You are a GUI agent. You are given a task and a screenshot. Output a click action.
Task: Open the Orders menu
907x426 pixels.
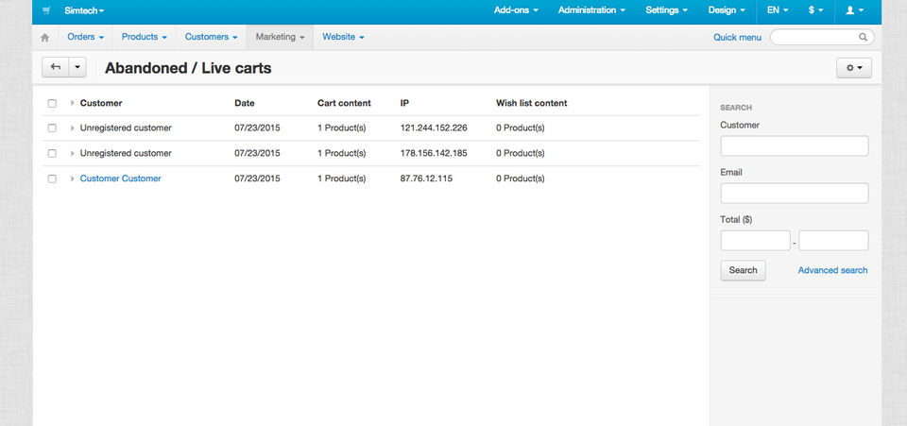tap(86, 37)
